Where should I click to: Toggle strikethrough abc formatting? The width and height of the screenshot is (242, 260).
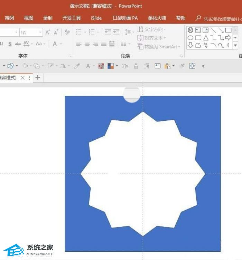(x=18, y=44)
